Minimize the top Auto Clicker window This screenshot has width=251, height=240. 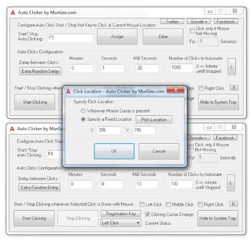[210, 11]
